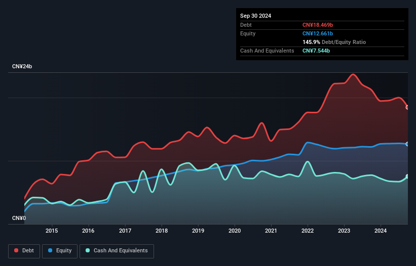Click the CN¥12.661b equity value
Viewport: 416px width, 266px height.
coord(318,33)
